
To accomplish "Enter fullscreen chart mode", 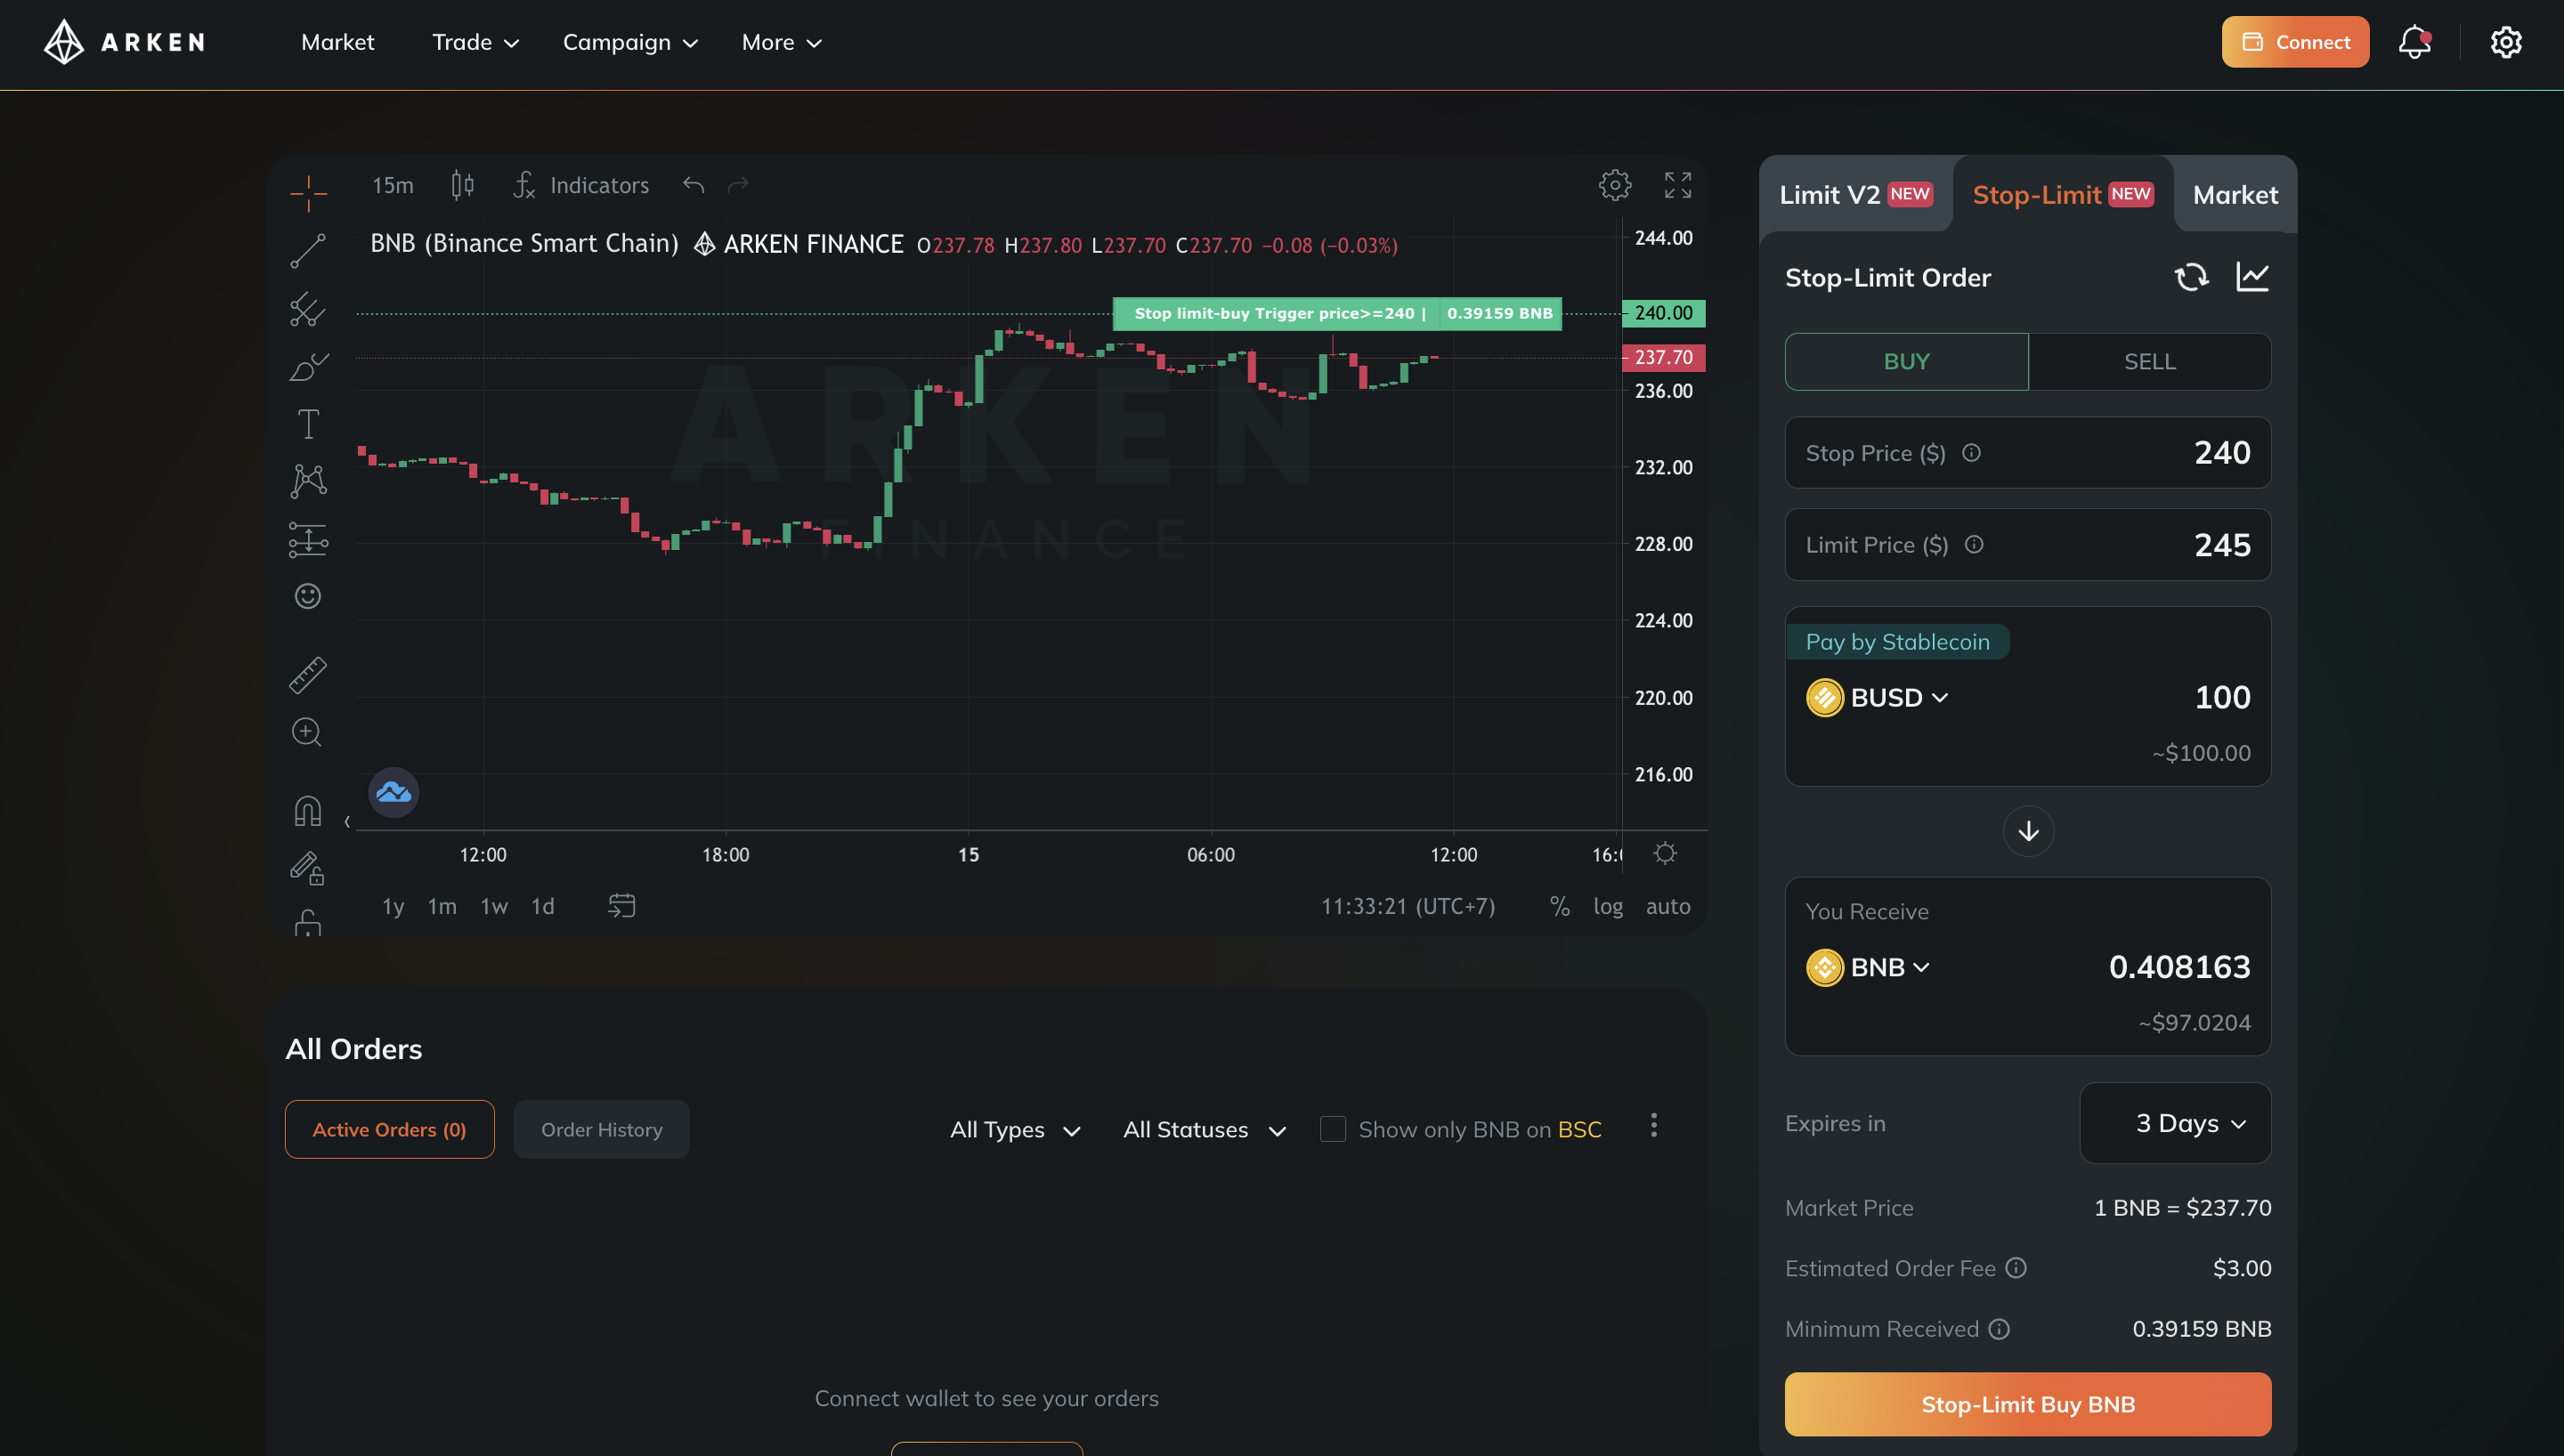I will tap(1677, 185).
